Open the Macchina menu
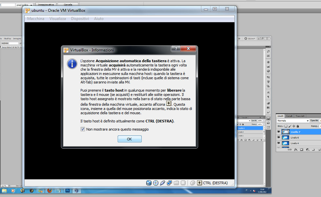 coord(36,19)
